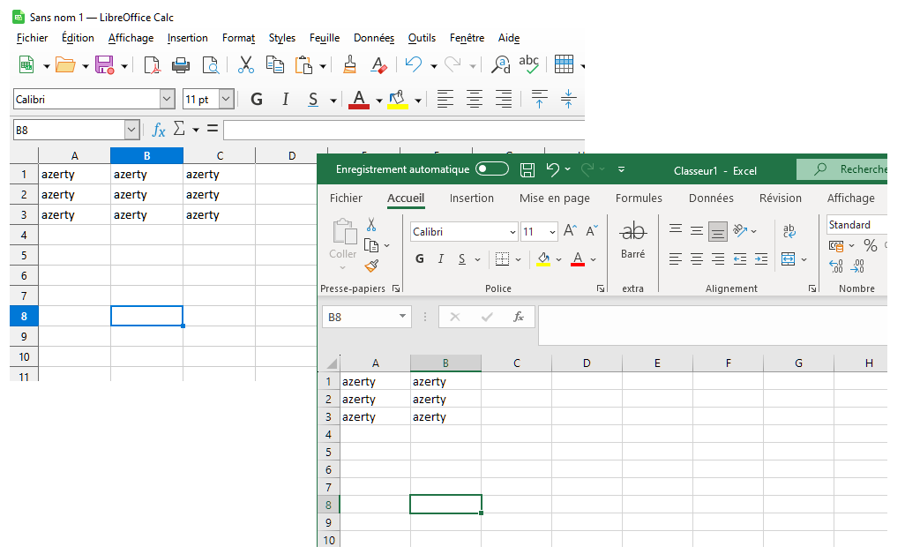The height and width of the screenshot is (554, 905).
Task: Click Function wizard fx in LibreOffice
Action: coord(158,130)
